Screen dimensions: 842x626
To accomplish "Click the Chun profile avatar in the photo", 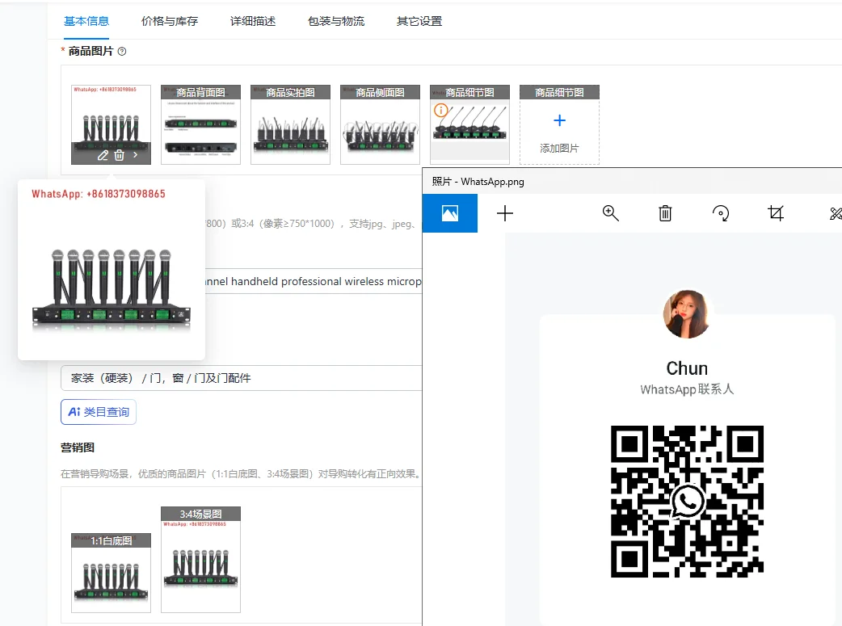I will pyautogui.click(x=687, y=314).
